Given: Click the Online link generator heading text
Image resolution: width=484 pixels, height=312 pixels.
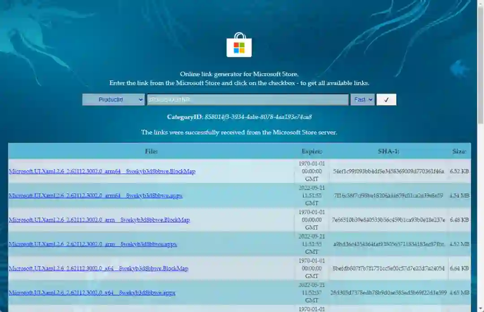Looking at the screenshot, I should [x=239, y=74].
